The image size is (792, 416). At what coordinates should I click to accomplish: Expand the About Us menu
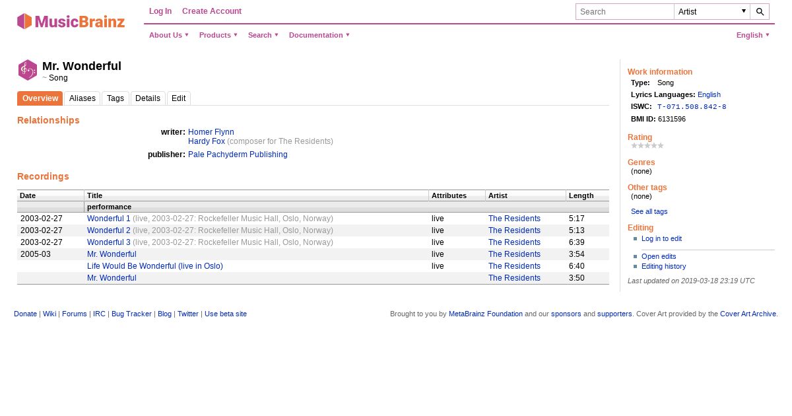point(169,35)
